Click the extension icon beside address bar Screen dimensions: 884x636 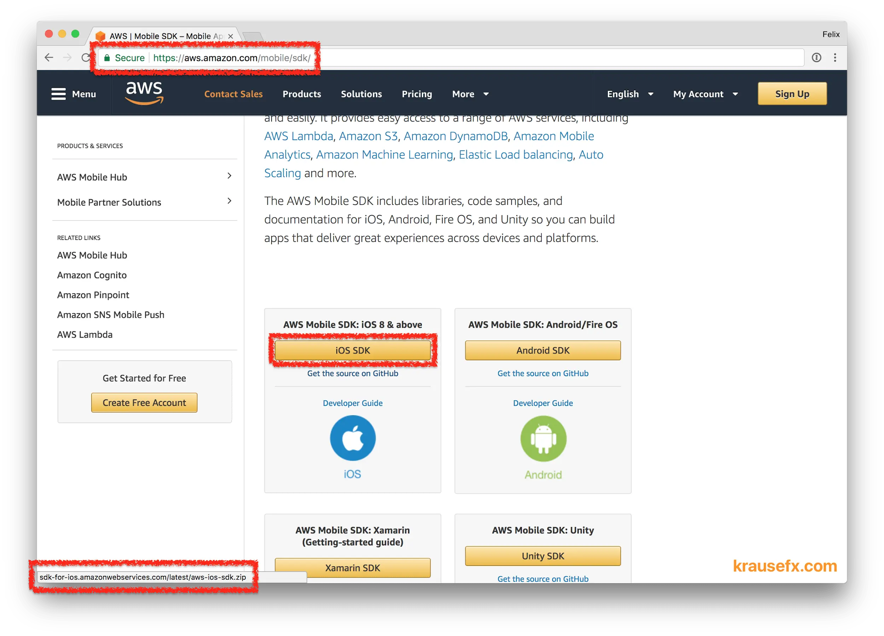(x=816, y=58)
